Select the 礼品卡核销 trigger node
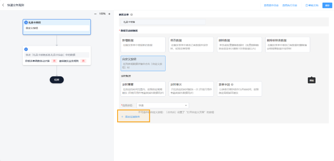Screen dimensions: 334x161 (57, 27)
